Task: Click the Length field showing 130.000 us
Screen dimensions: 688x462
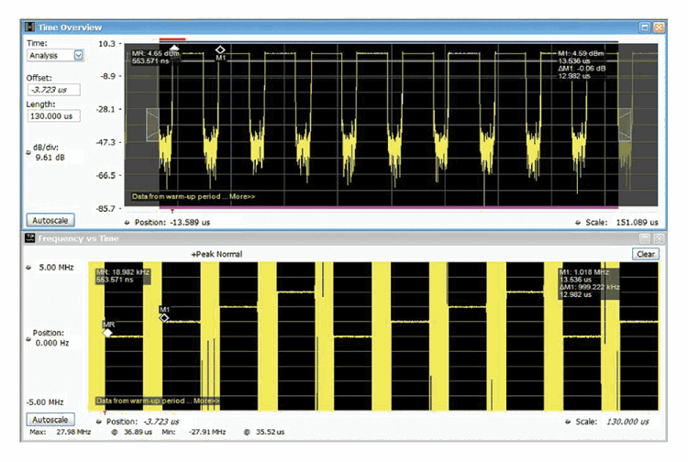Action: 53,116
